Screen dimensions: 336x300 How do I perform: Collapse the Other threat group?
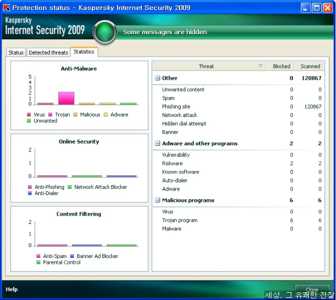click(x=157, y=78)
